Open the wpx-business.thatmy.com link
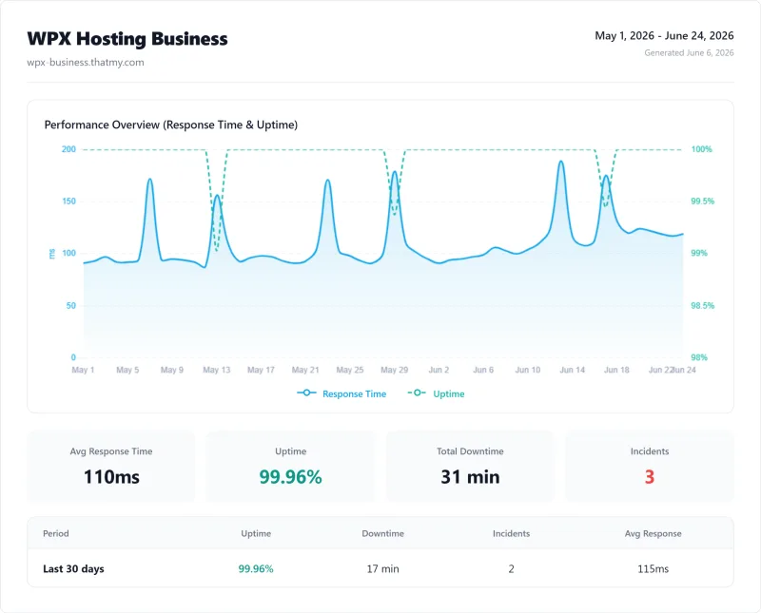Screen dimensions: 761x613 [x=86, y=62]
